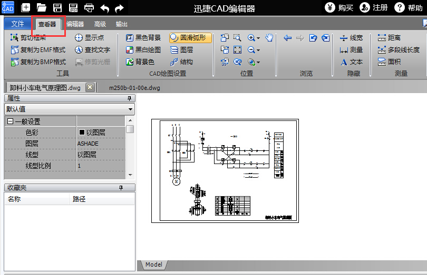Screen dimensions: 427x275
Task: Switch to m250b-01-00e.dwg document tab
Action: pyautogui.click(x=134, y=88)
